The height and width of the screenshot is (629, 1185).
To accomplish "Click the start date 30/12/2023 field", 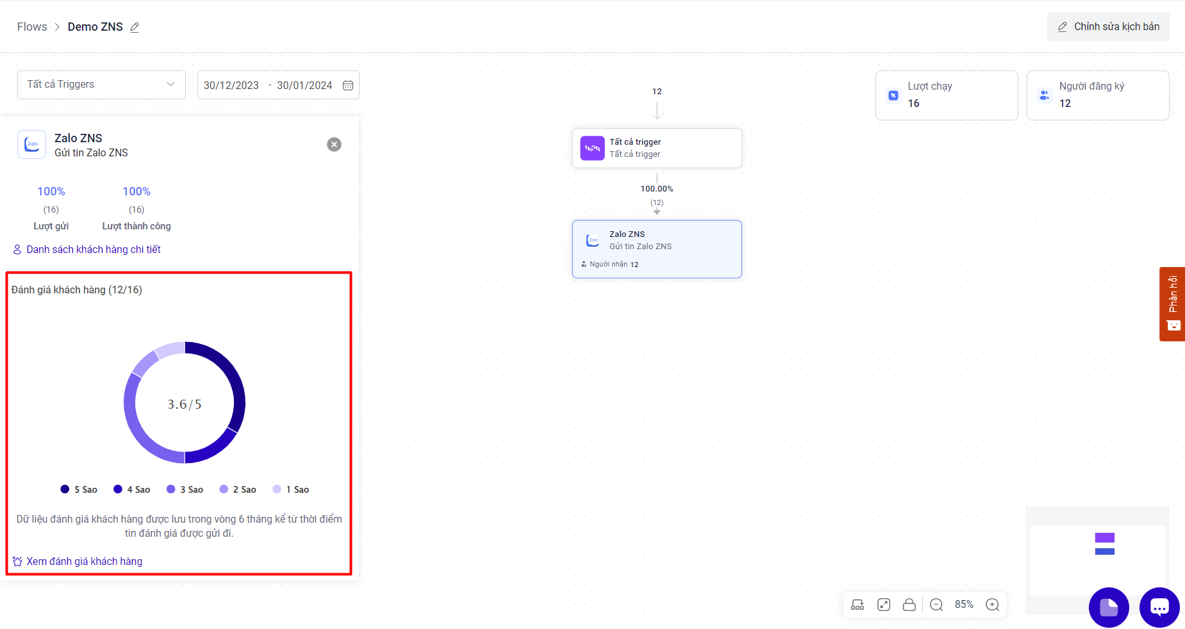I will pos(231,85).
